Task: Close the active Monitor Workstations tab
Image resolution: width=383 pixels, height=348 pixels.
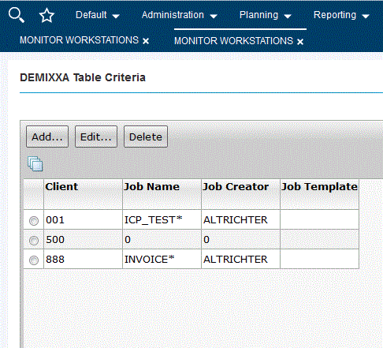Action: point(300,41)
